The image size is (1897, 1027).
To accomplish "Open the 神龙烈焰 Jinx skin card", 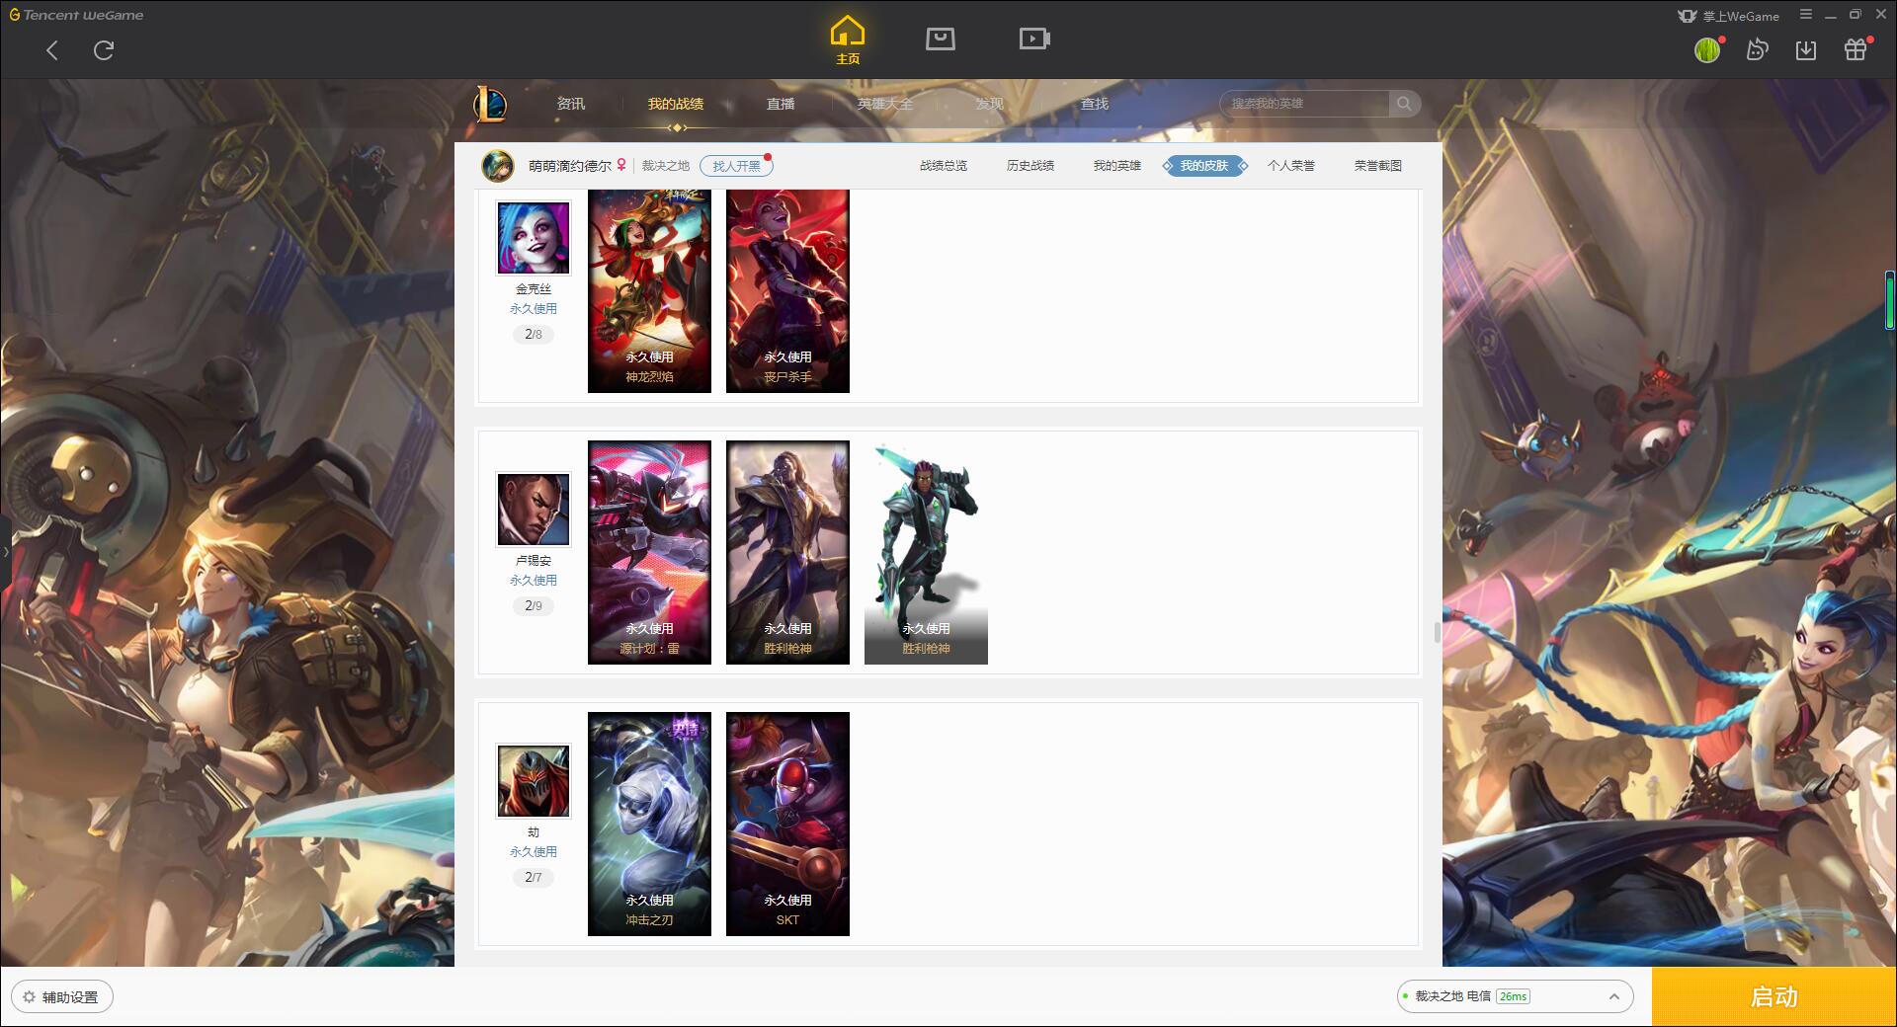I will pos(649,291).
